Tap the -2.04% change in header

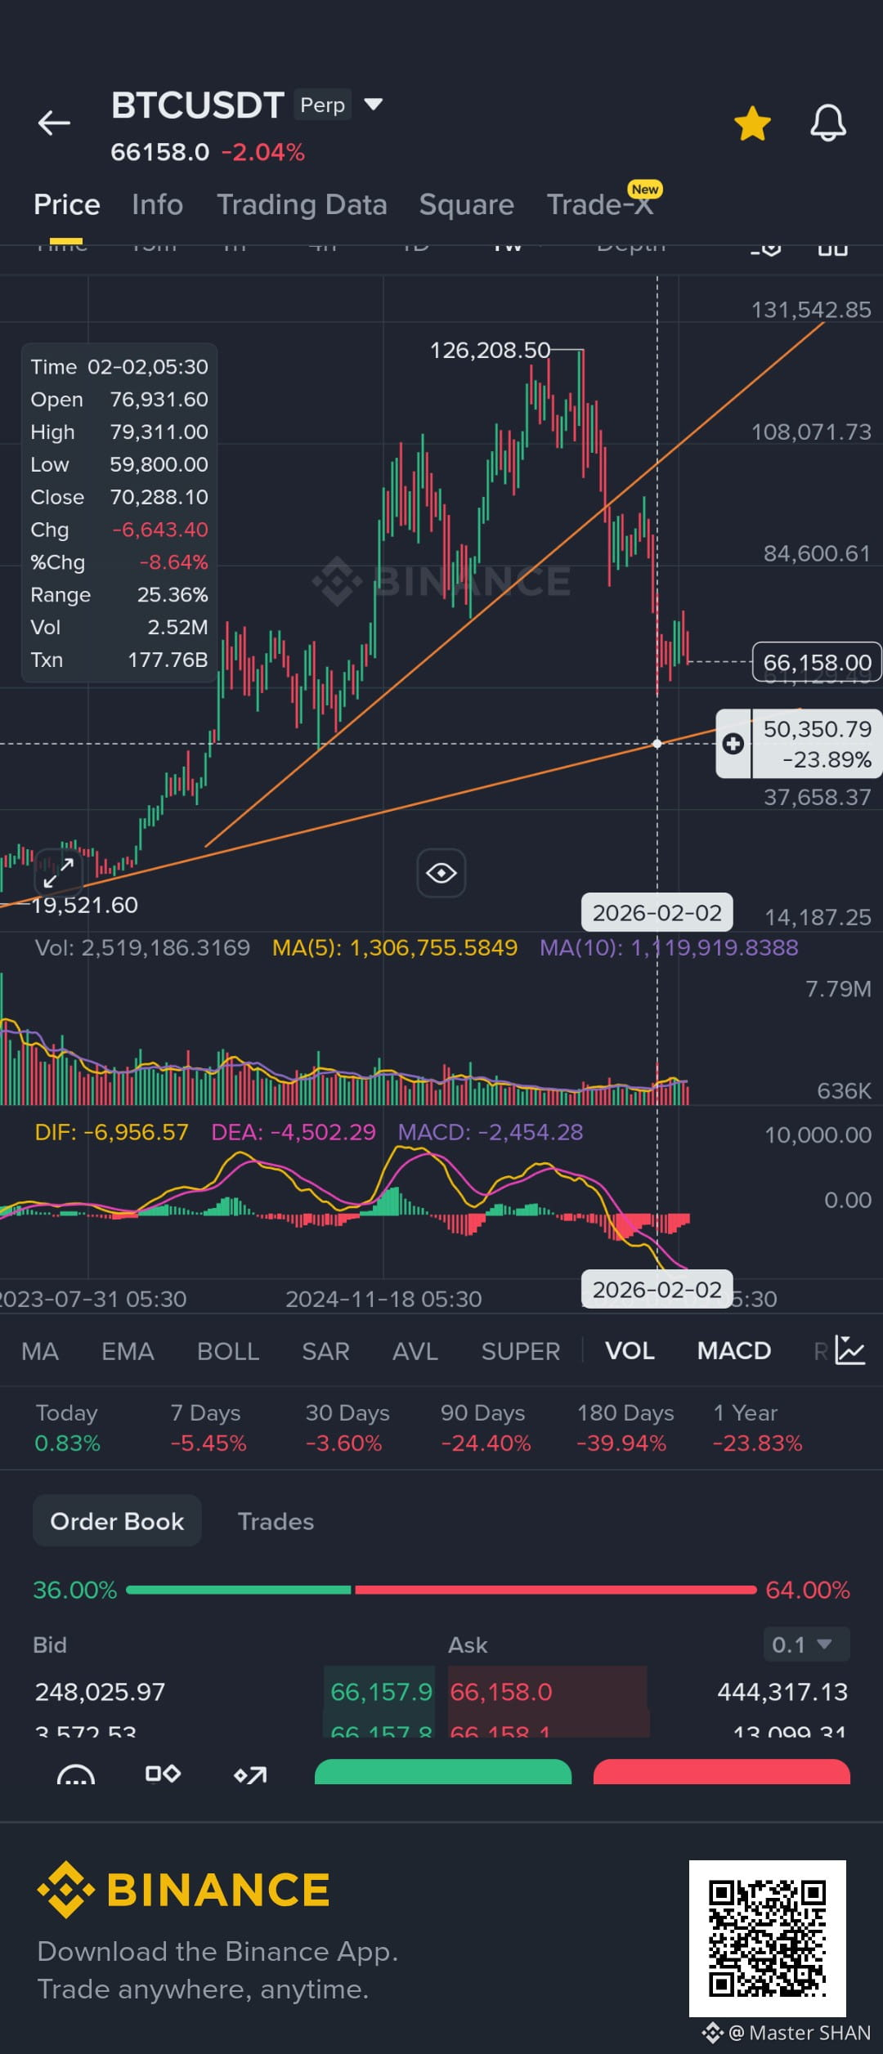tap(263, 152)
